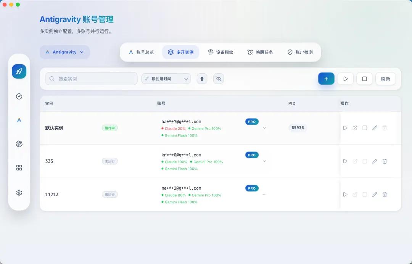This screenshot has width=412, height=264.
Task: Click PRO badge in 默认实例 row
Action: [x=252, y=122]
